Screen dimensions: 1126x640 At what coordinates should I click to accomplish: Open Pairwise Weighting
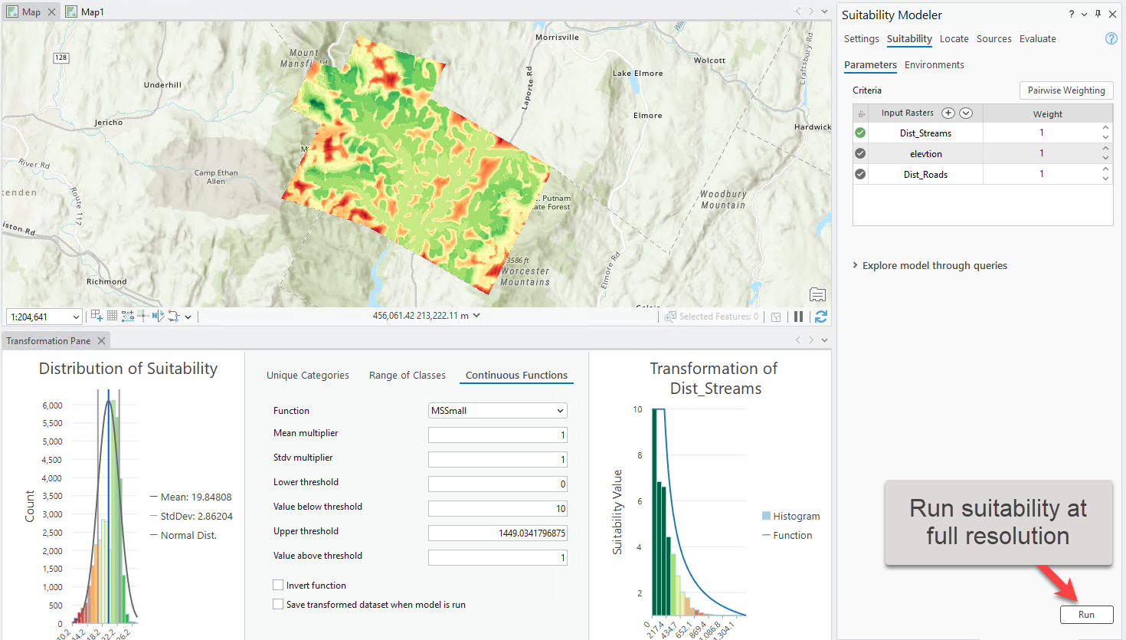coord(1066,90)
